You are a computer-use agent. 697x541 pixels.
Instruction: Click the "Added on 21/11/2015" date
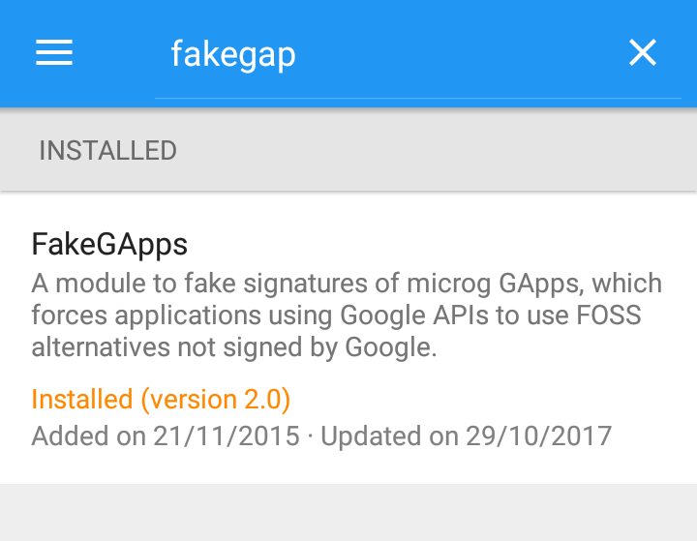click(166, 436)
